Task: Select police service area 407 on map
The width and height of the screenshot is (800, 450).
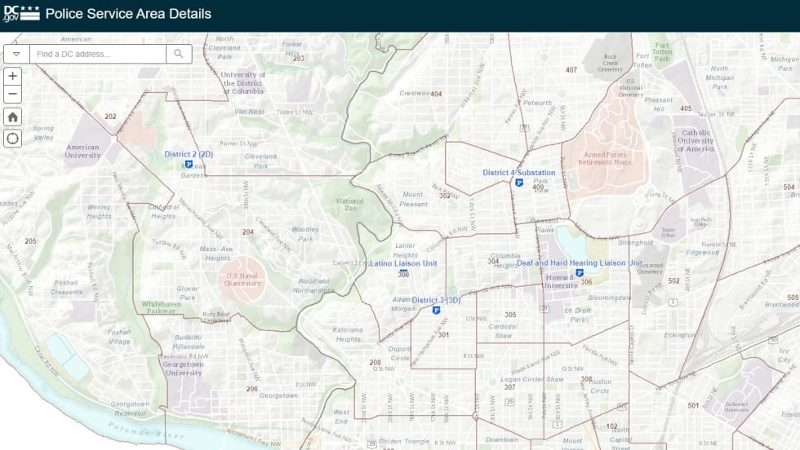Action: point(571,70)
